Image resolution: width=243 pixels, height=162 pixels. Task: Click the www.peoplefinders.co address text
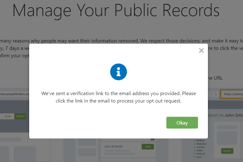pos(15,94)
